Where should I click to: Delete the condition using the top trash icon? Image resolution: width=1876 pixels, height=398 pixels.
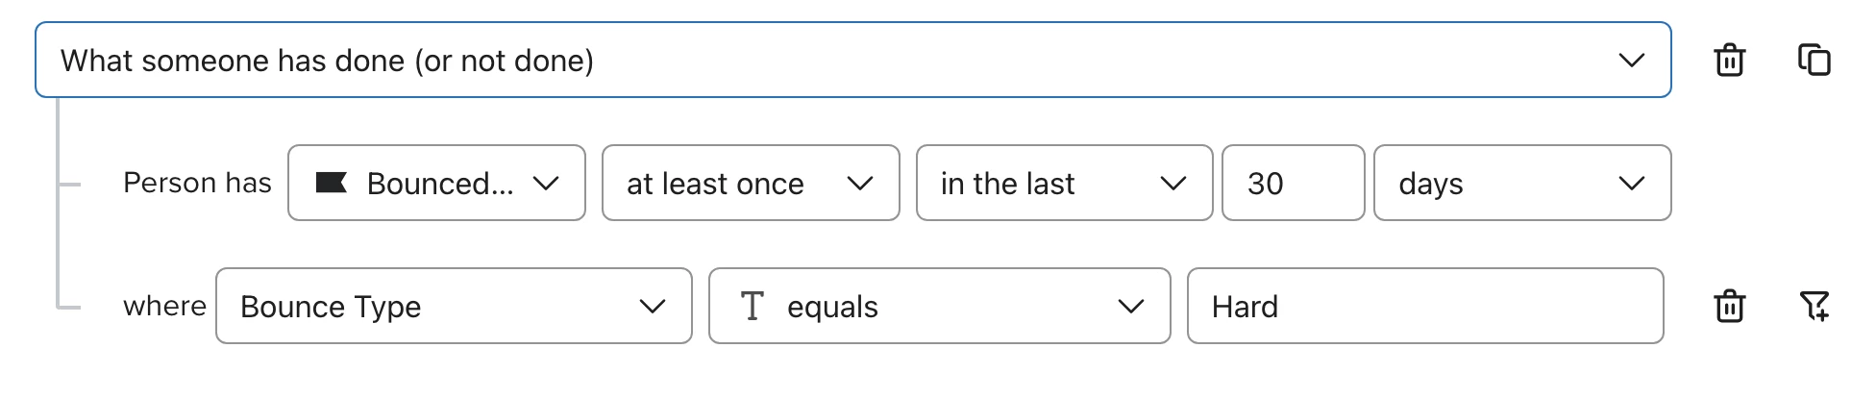[1729, 60]
